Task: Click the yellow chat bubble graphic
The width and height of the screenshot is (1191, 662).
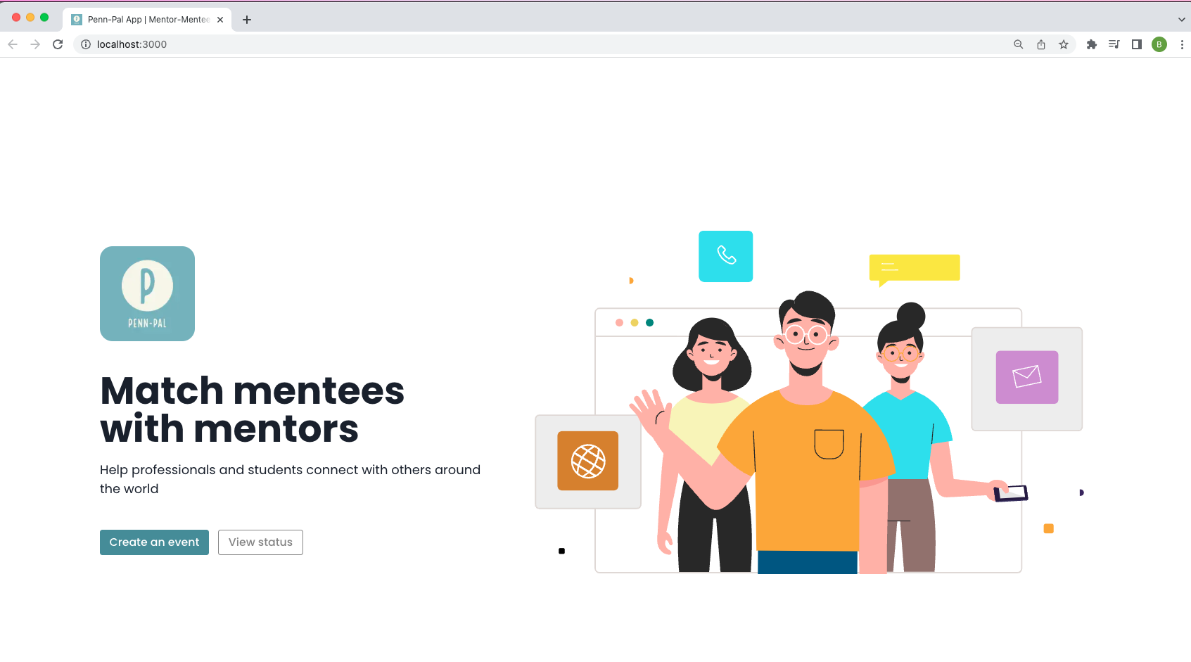Action: pyautogui.click(x=915, y=270)
